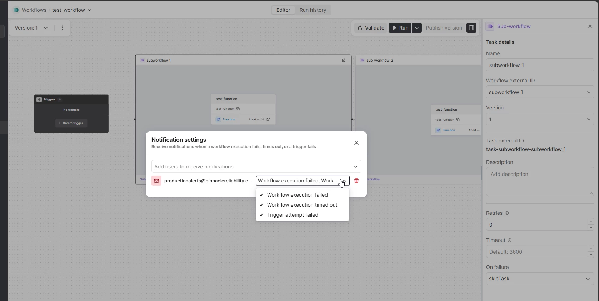Open the On failure skipTask dropdown
This screenshot has height=301, width=599.
[x=540, y=279]
